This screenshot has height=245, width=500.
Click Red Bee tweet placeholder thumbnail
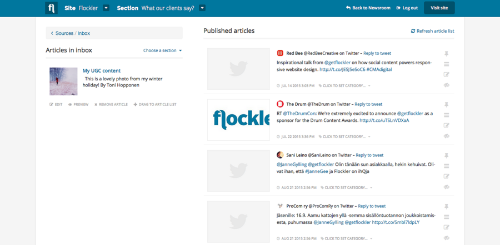pyautogui.click(x=238, y=69)
